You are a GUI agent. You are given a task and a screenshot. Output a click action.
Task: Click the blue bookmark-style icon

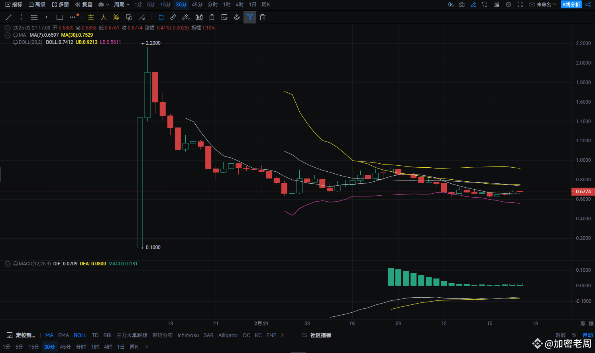[161, 17]
